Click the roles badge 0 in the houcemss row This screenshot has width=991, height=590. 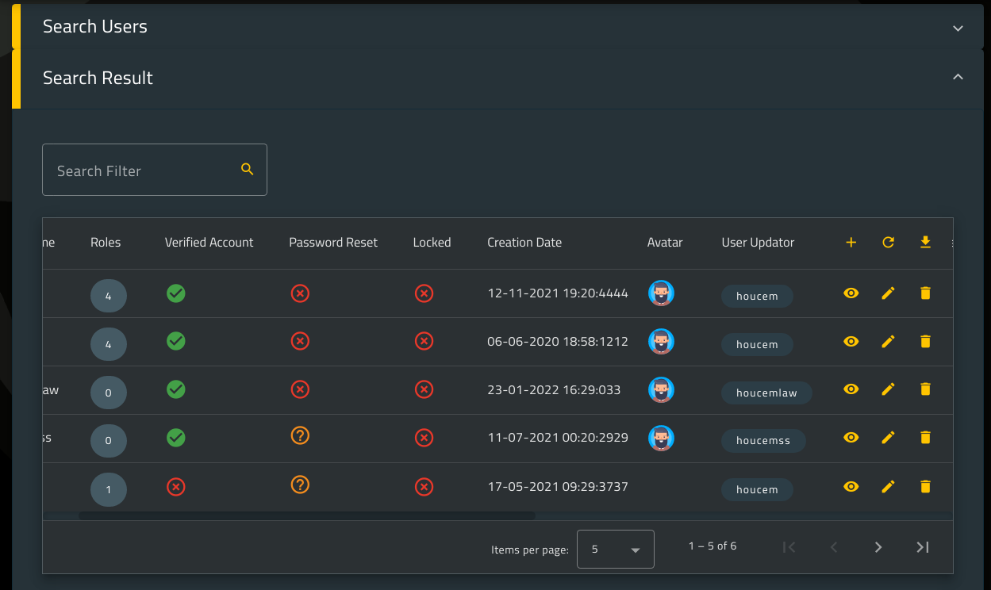click(109, 441)
